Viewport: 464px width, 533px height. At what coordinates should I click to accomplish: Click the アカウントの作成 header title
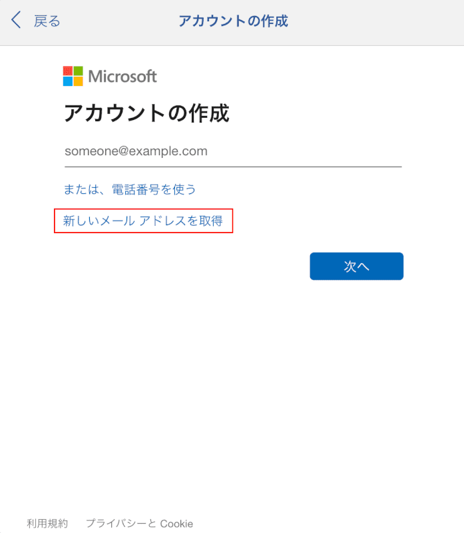click(x=234, y=21)
